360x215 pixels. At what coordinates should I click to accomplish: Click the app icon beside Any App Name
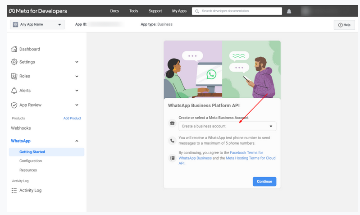[15, 24]
